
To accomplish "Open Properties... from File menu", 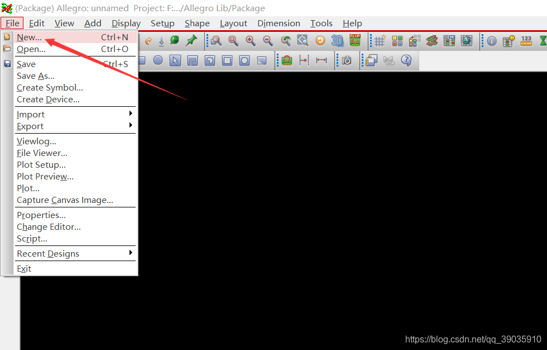I will pyautogui.click(x=76, y=215).
